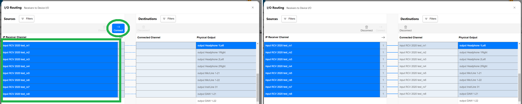Click Destinations scrollbar in right window
This screenshot has height=104, width=522.
click(x=519, y=87)
